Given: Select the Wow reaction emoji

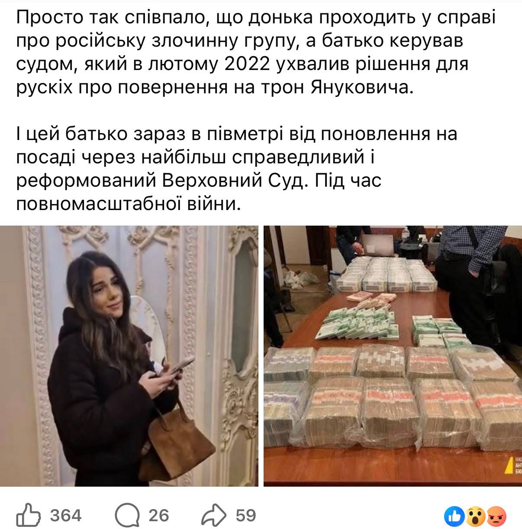Looking at the screenshot, I should [476, 515].
